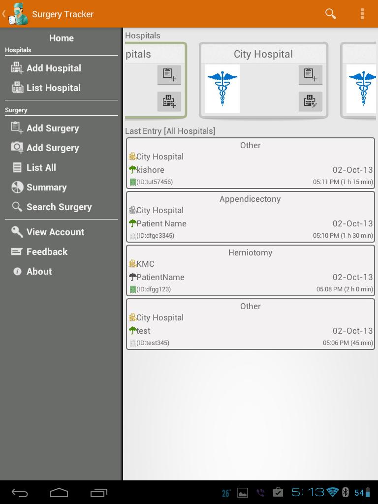Image resolution: width=378 pixels, height=504 pixels.
Task: Open the Herniotomy entry at KMC
Action: click(251, 271)
